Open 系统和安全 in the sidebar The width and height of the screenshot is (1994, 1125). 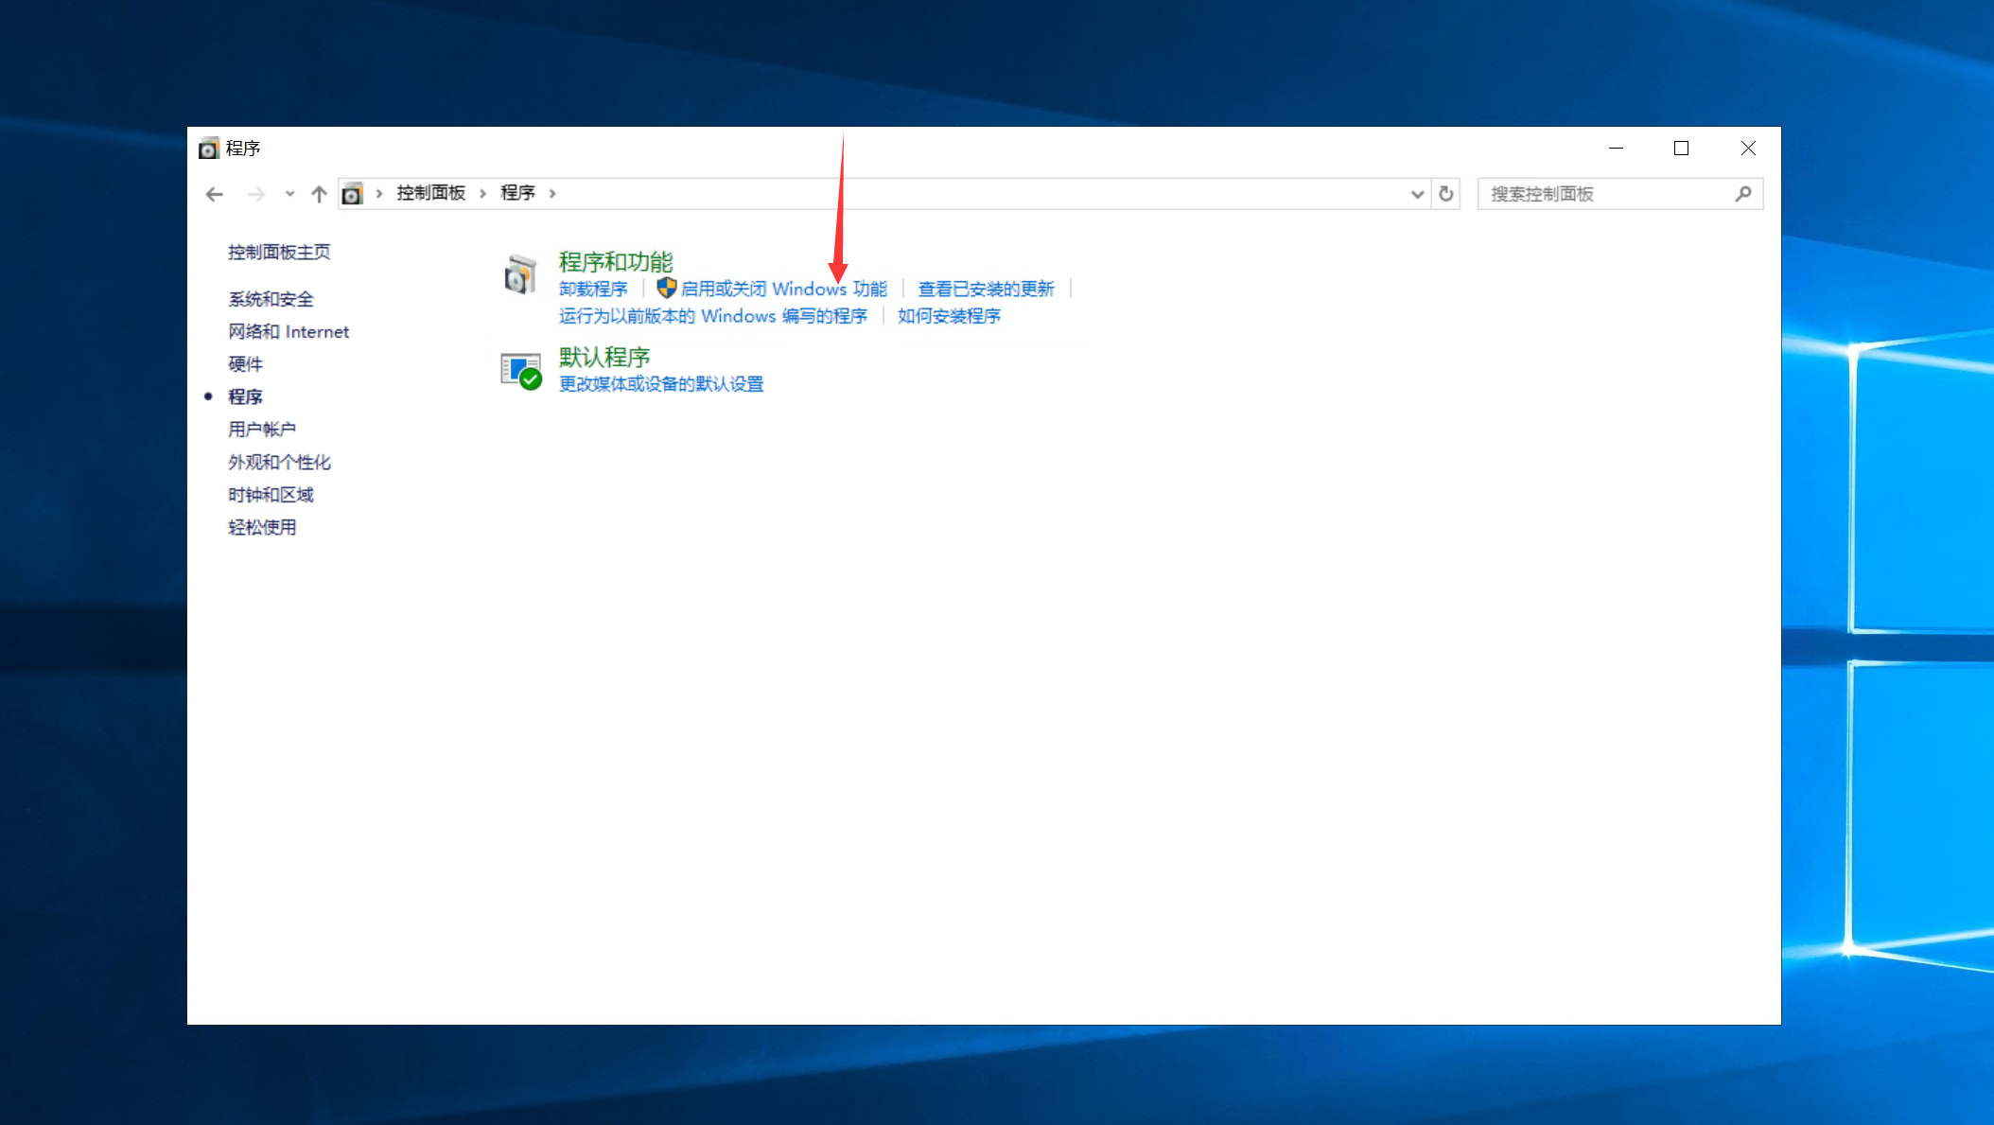tap(271, 299)
